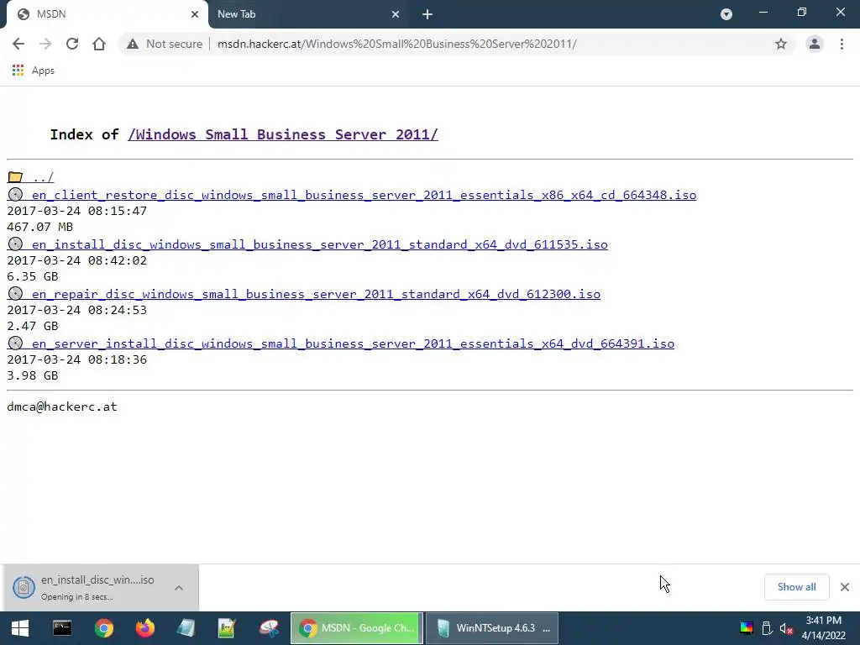Screen dimensions: 860x645
Task: Click the USB device tray icon
Action: tap(768, 628)
